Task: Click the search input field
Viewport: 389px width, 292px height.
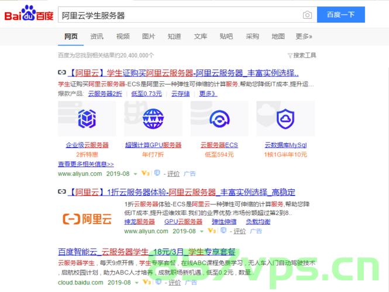Action: tap(180, 15)
